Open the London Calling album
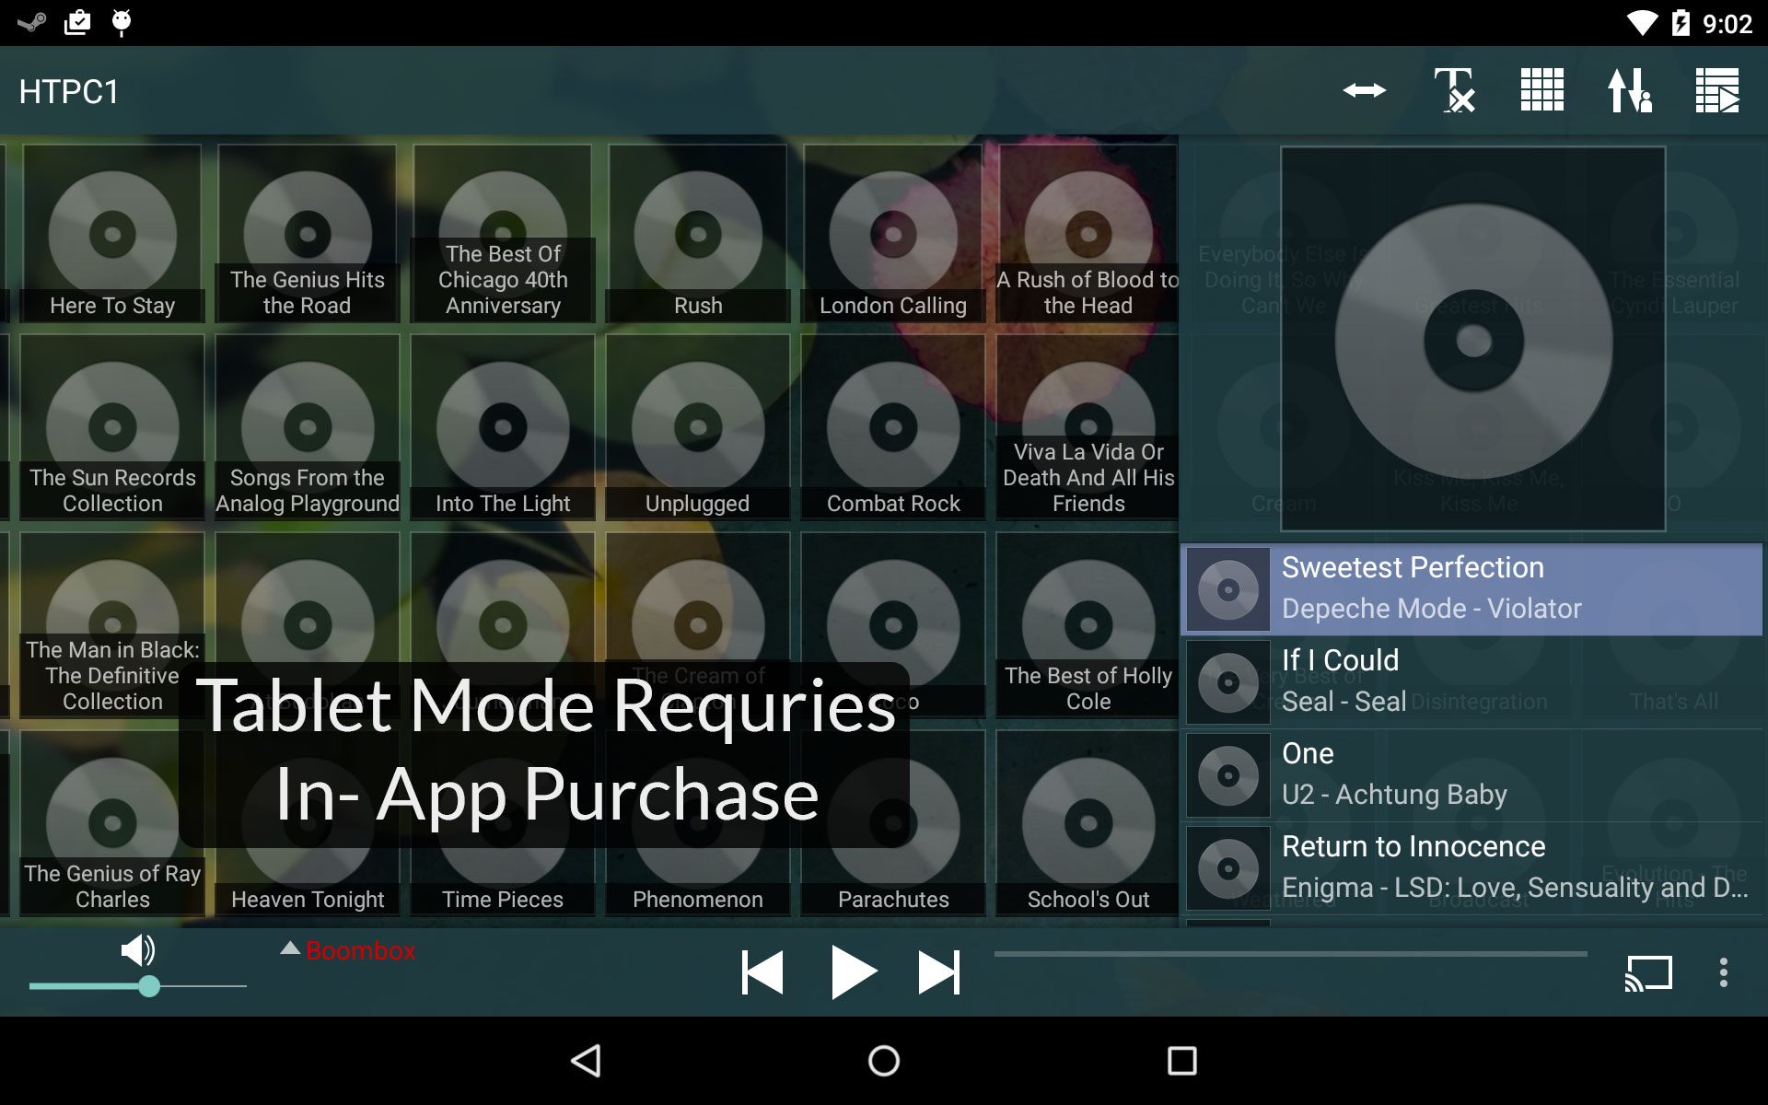1768x1105 pixels. pyautogui.click(x=893, y=234)
